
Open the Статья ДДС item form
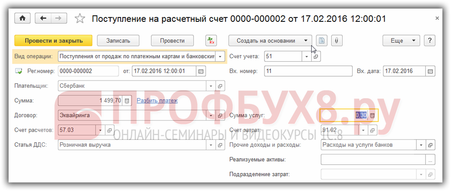220,145
